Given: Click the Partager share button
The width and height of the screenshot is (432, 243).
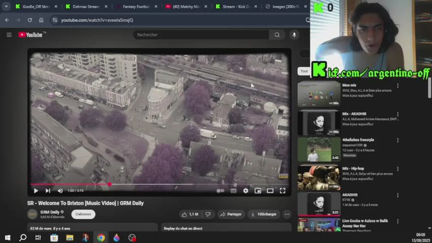Looking at the screenshot, I should 231,214.
